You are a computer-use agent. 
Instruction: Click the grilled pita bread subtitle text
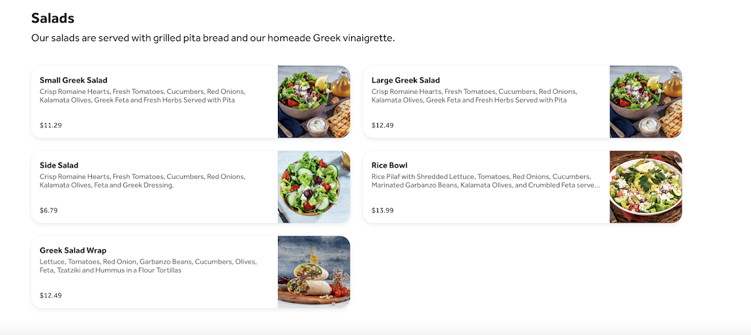[x=213, y=38]
